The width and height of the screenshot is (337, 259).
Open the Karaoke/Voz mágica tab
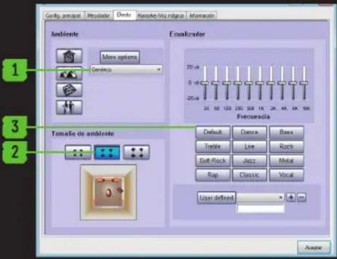coord(161,16)
